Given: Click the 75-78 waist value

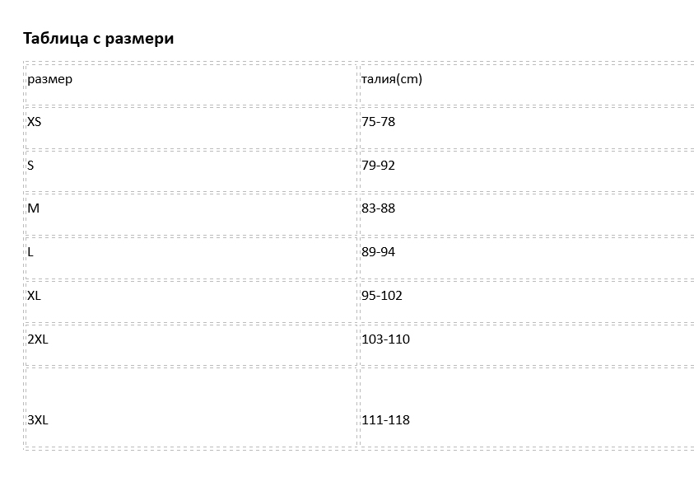Looking at the screenshot, I should click(379, 122).
